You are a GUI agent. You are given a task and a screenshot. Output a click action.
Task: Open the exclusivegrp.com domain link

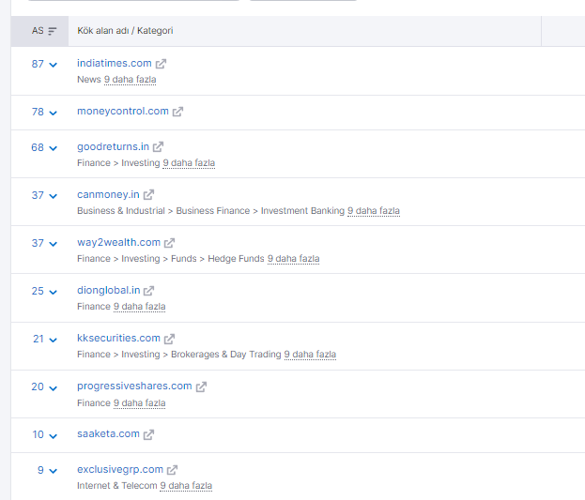[120, 469]
